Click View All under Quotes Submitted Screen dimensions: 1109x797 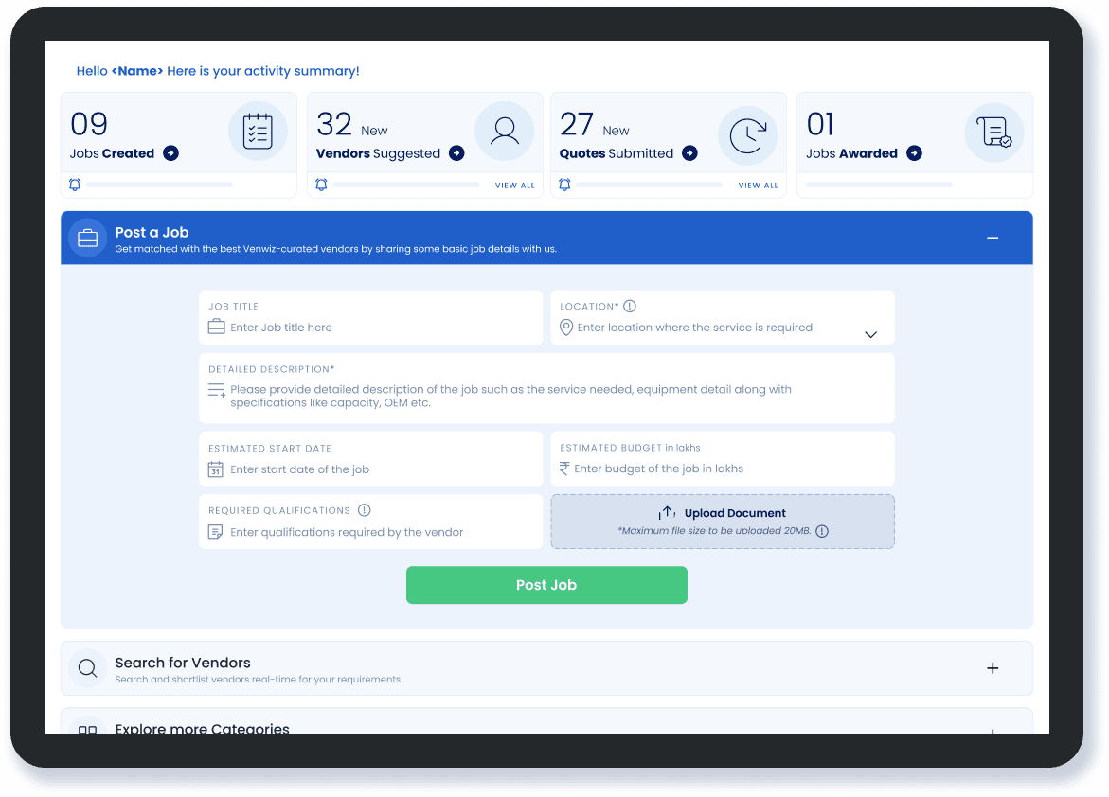click(x=758, y=186)
